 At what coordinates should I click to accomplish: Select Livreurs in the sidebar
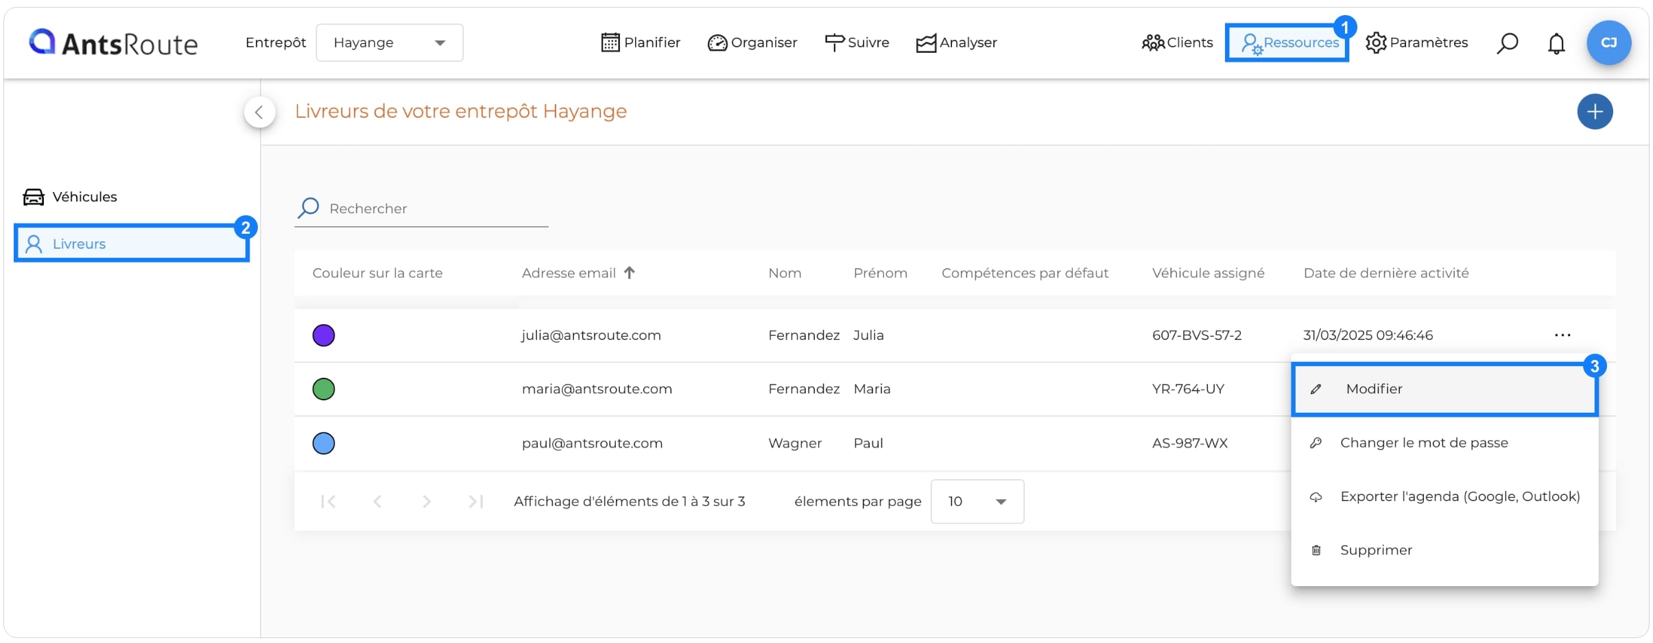point(132,243)
